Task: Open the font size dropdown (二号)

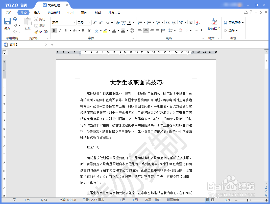Action: [90, 22]
